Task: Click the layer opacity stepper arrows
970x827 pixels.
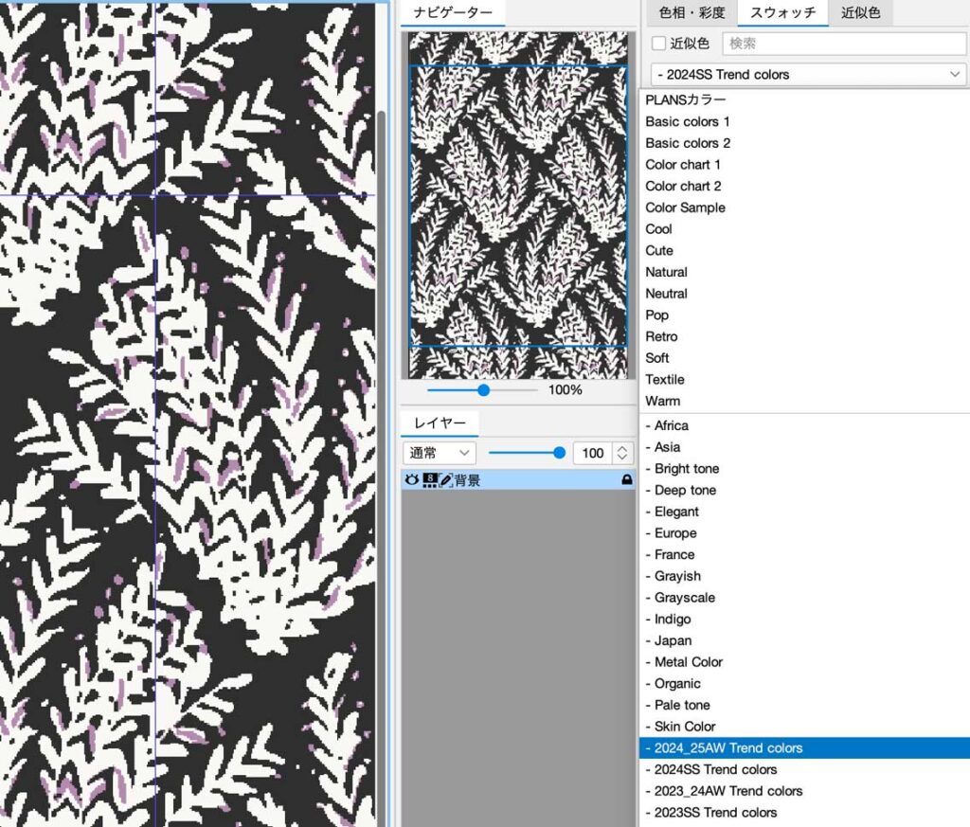Action: [x=622, y=453]
